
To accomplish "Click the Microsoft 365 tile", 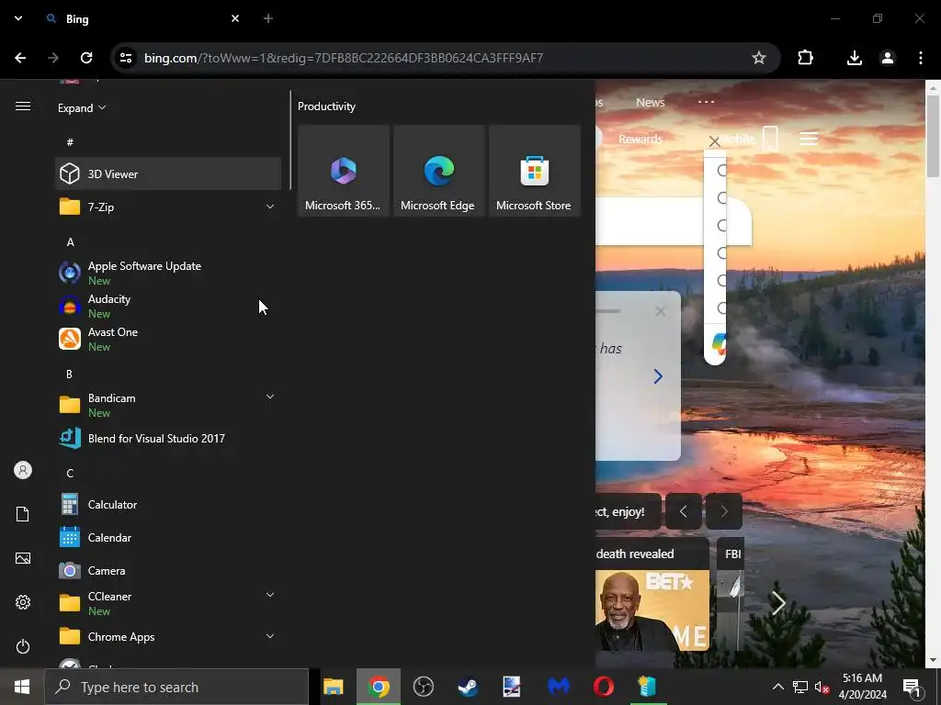I will pyautogui.click(x=344, y=171).
